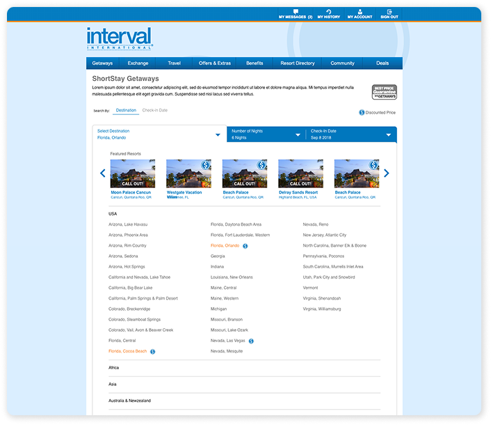Open the Offers & Extras menu

[x=214, y=63]
